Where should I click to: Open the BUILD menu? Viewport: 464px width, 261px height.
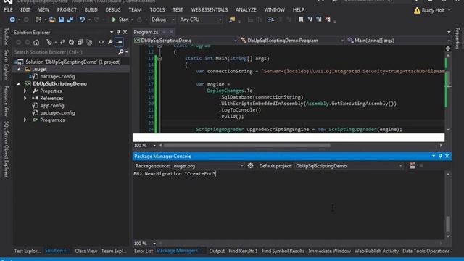click(x=91, y=9)
